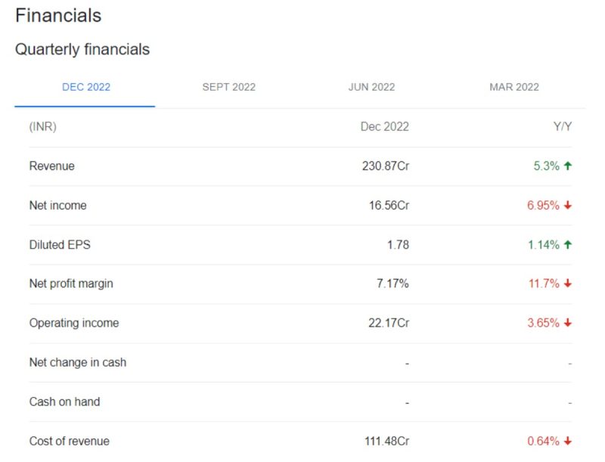
Task: Click the red down arrow next to Cost of revenue 0.64%
Action: [x=568, y=441]
